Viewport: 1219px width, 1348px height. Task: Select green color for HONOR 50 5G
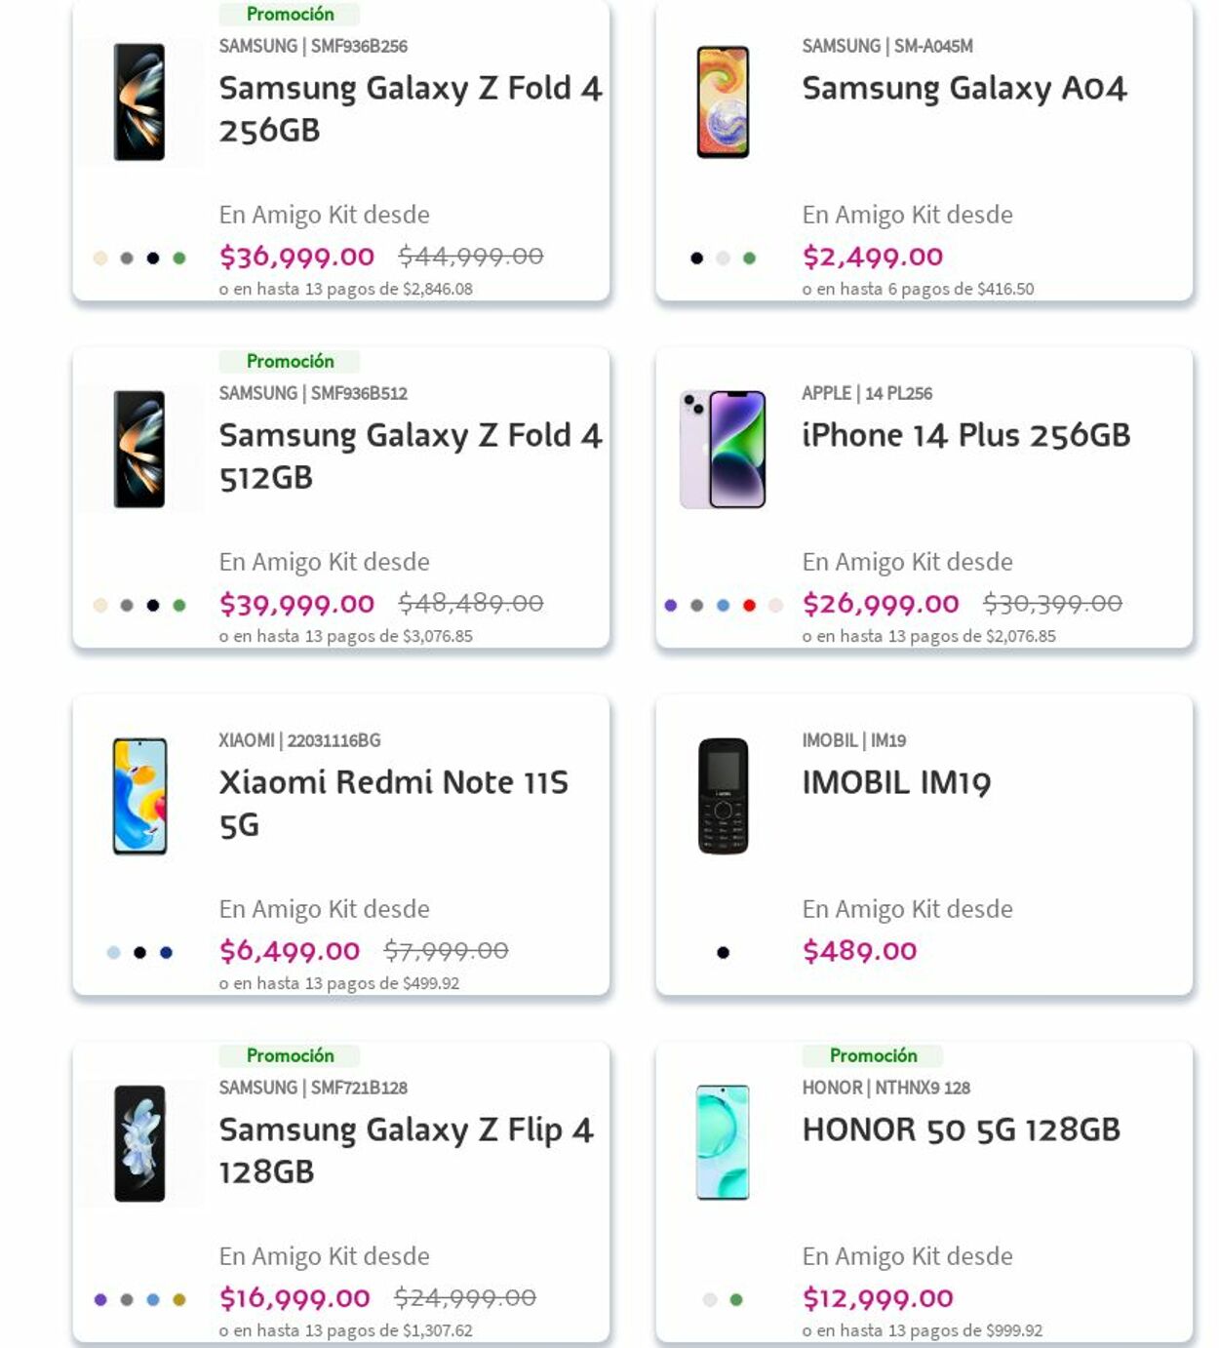point(736,1300)
